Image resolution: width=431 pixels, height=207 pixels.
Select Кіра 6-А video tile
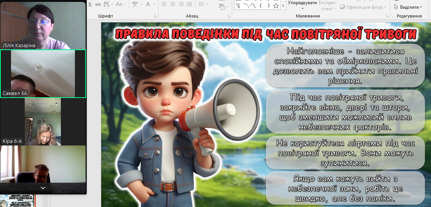[x=43, y=122]
